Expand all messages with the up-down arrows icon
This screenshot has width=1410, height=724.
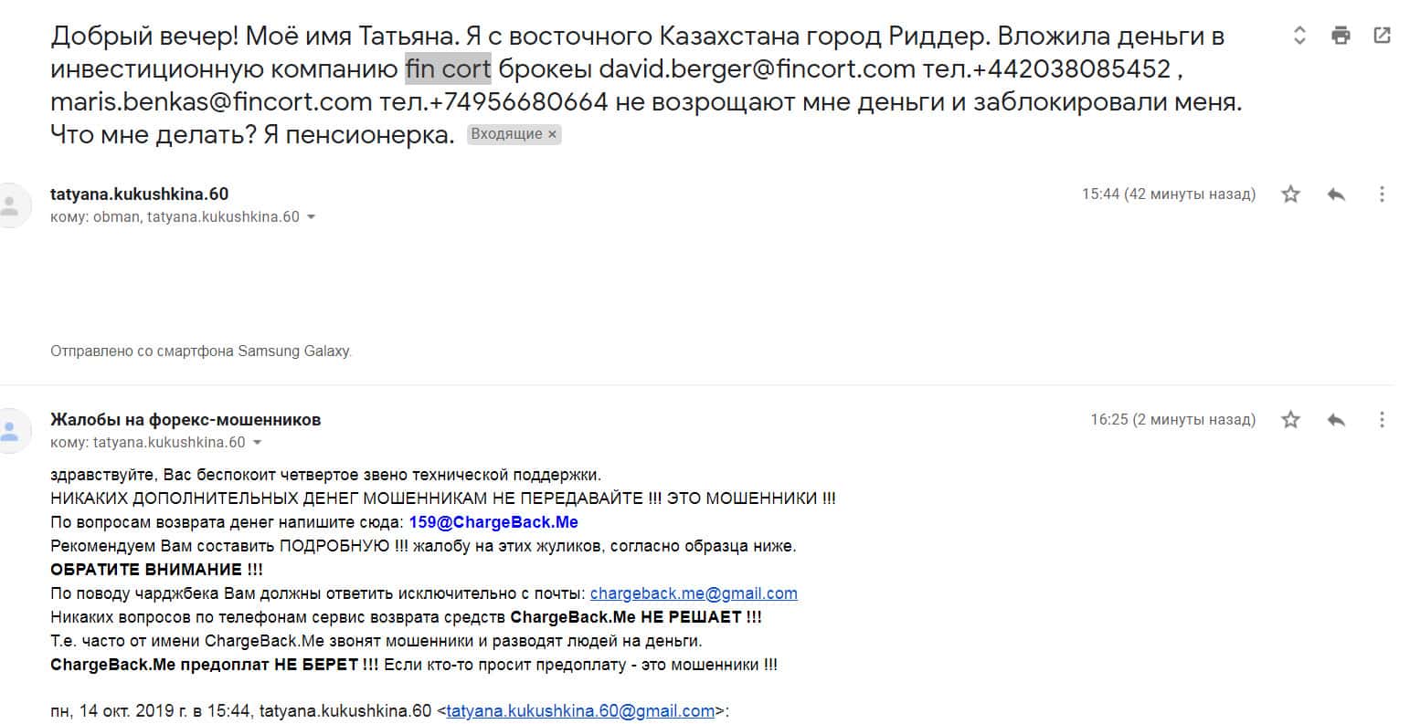click(1299, 36)
